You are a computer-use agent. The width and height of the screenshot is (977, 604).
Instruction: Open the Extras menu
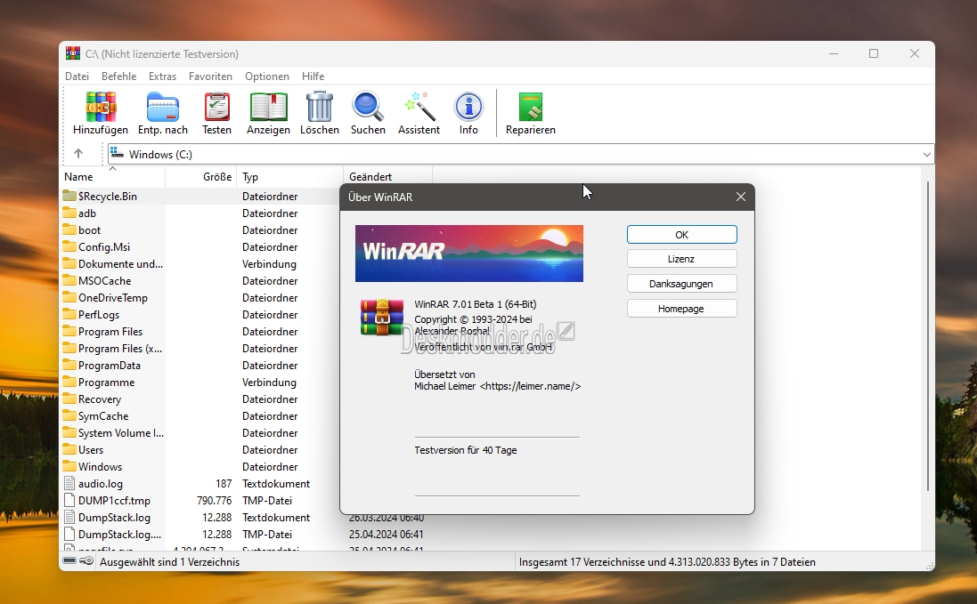pyautogui.click(x=162, y=76)
